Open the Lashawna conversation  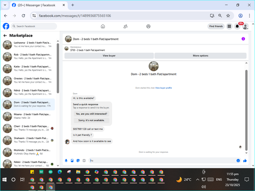(28, 45)
